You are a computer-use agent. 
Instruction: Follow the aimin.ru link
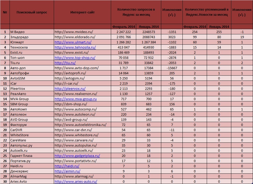coord(67,171)
